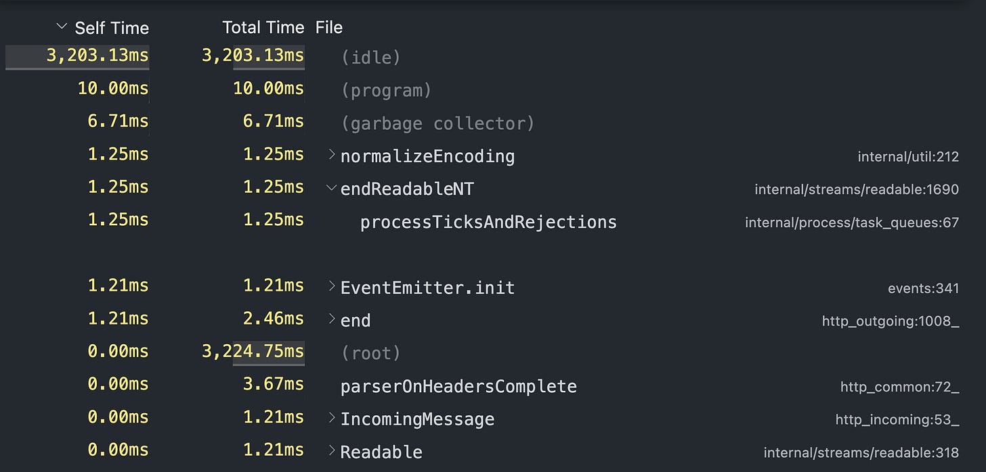
Task: Collapse the endReadableNT entry
Action: pos(330,187)
